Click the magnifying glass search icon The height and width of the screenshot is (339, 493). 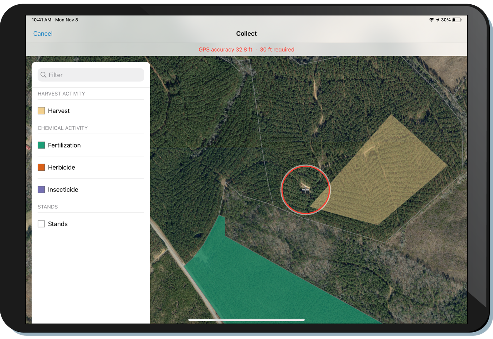pyautogui.click(x=43, y=75)
